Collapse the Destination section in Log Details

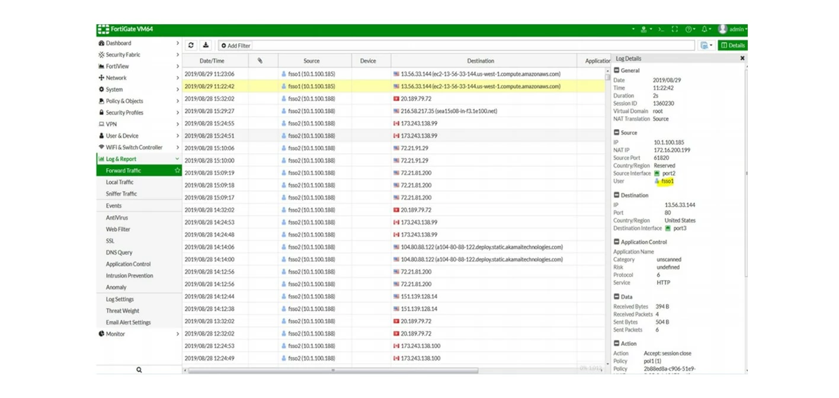pyautogui.click(x=616, y=195)
